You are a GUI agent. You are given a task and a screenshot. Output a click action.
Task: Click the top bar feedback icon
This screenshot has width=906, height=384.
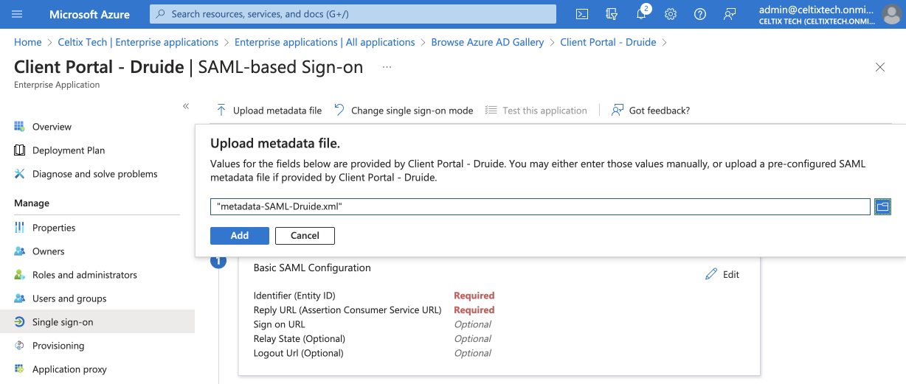[730, 14]
